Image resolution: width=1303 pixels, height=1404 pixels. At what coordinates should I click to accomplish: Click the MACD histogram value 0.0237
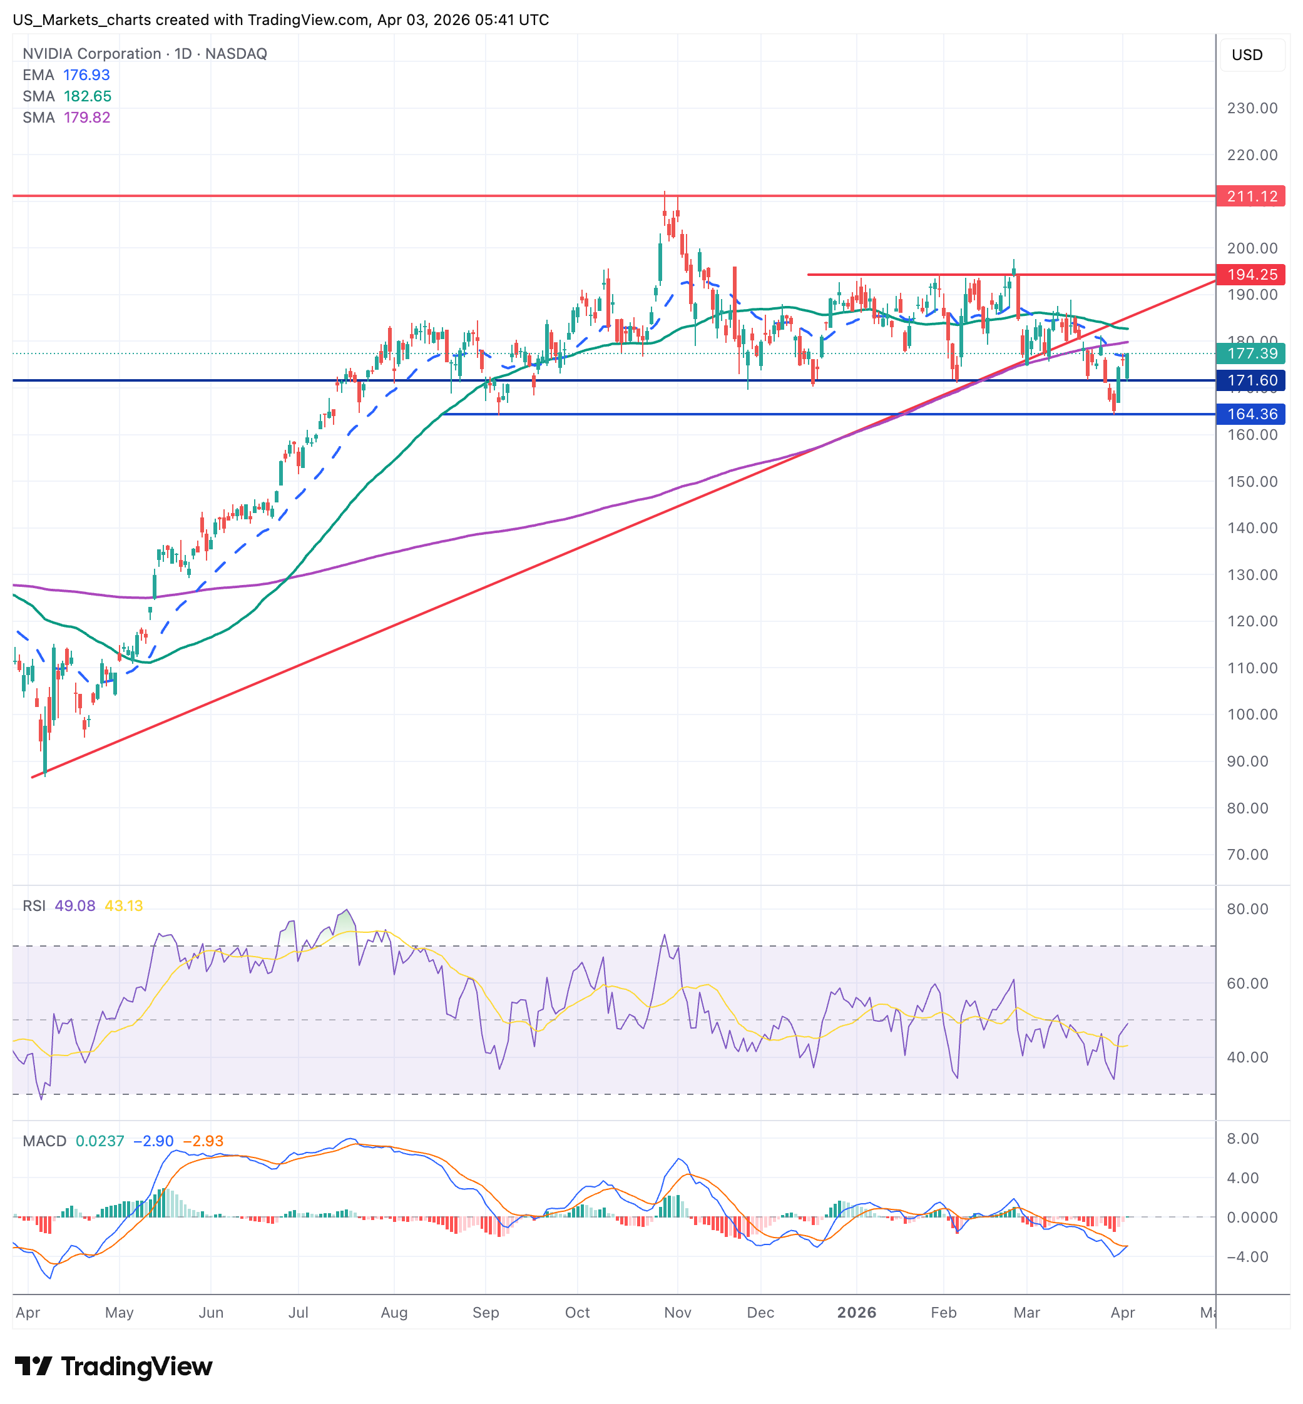[100, 1141]
